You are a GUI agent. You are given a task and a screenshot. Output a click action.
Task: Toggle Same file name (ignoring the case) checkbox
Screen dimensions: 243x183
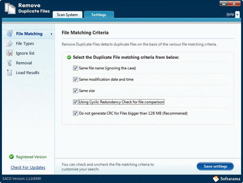76,68
